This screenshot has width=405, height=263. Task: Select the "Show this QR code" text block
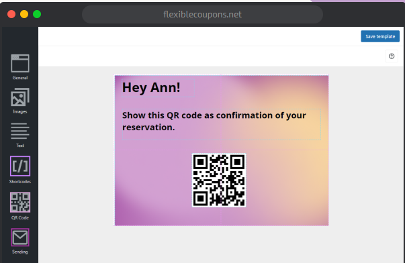coord(222,124)
